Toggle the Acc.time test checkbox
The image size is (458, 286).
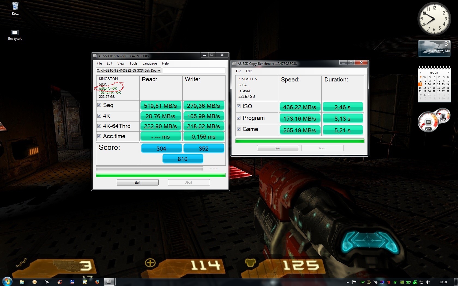coord(99,136)
